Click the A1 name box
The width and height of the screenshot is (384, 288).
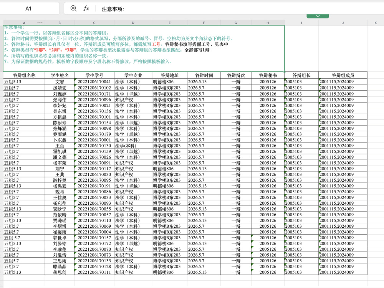pyautogui.click(x=28, y=8)
